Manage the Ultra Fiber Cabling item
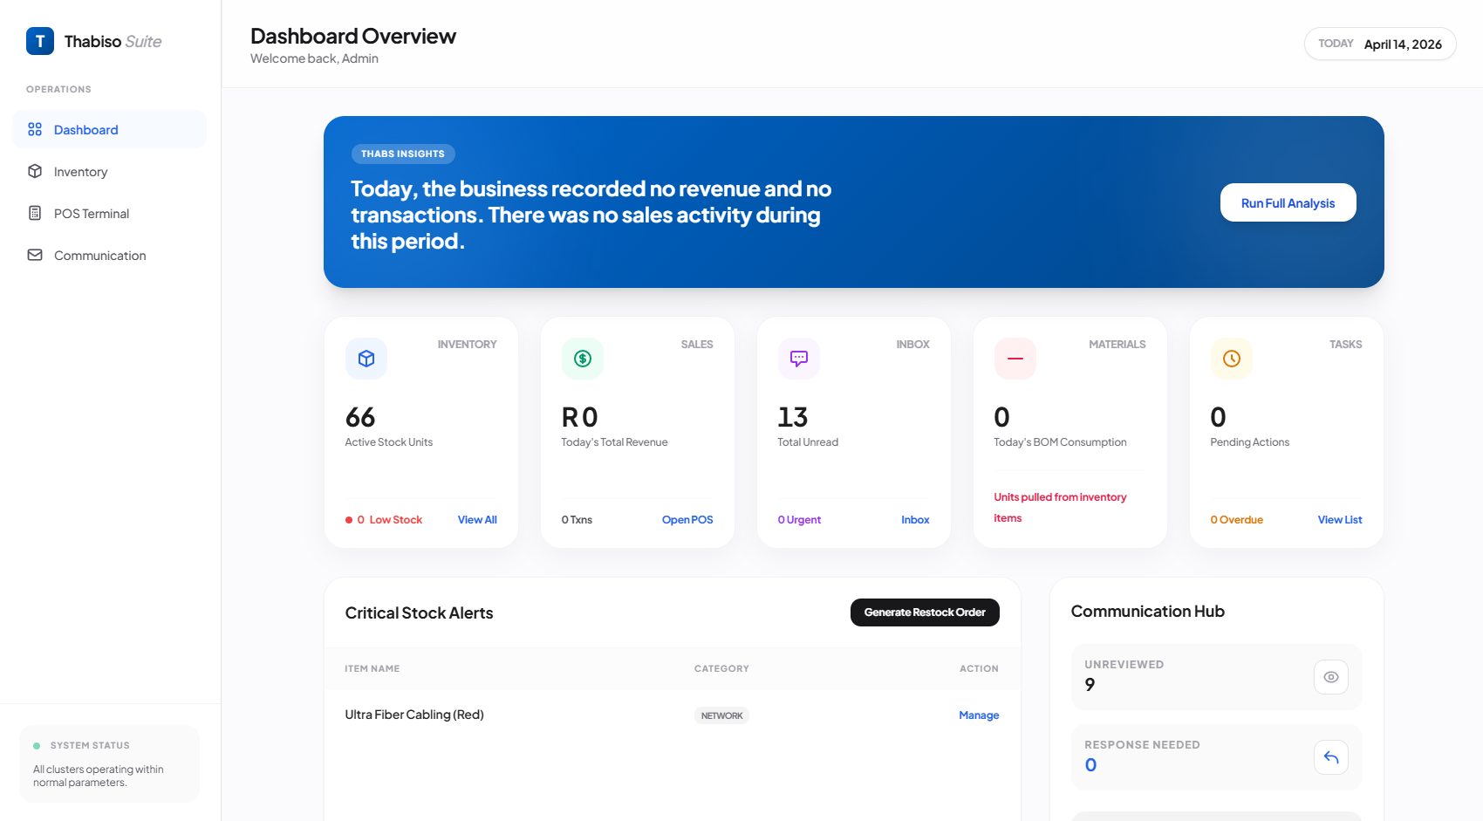The image size is (1483, 821). tap(978, 715)
